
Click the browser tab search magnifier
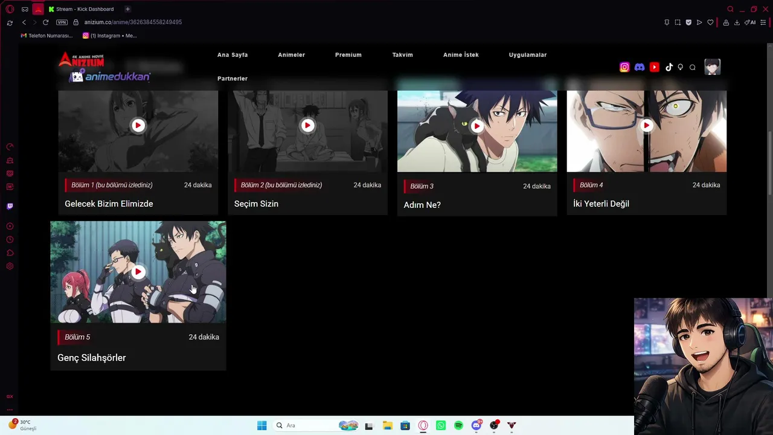click(730, 9)
